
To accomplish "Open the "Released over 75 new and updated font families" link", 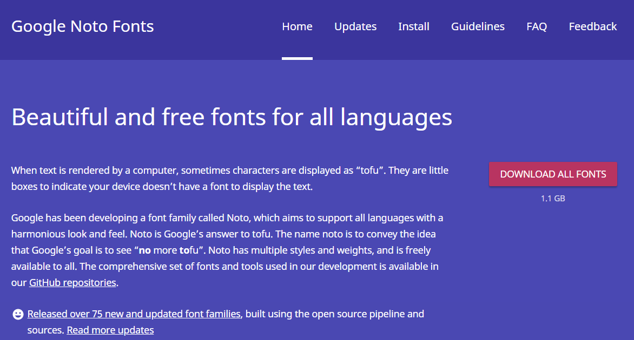I will (134, 314).
